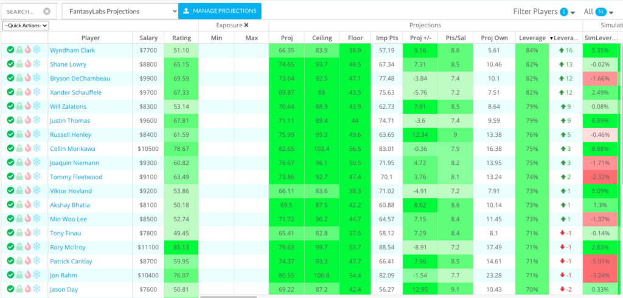
Task: Sort table by Proj column header
Action: pos(287,38)
